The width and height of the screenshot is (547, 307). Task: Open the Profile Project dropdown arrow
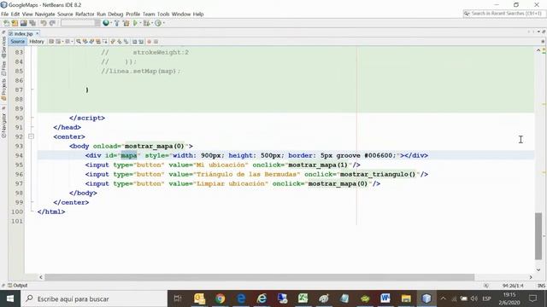tap(163, 23)
